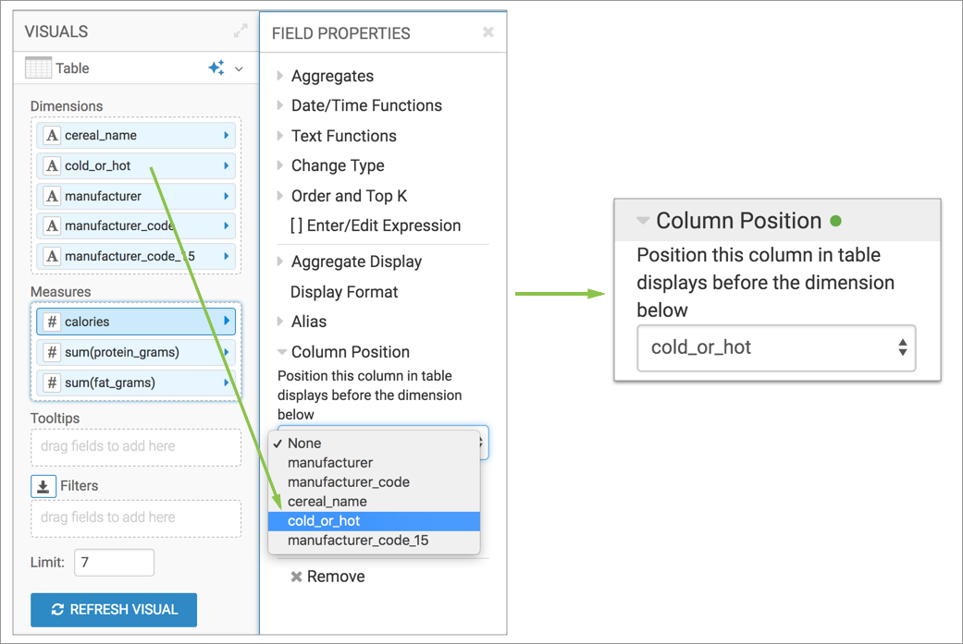963x644 pixels.
Task: Click the filter download icon beside Filters
Action: 43,486
